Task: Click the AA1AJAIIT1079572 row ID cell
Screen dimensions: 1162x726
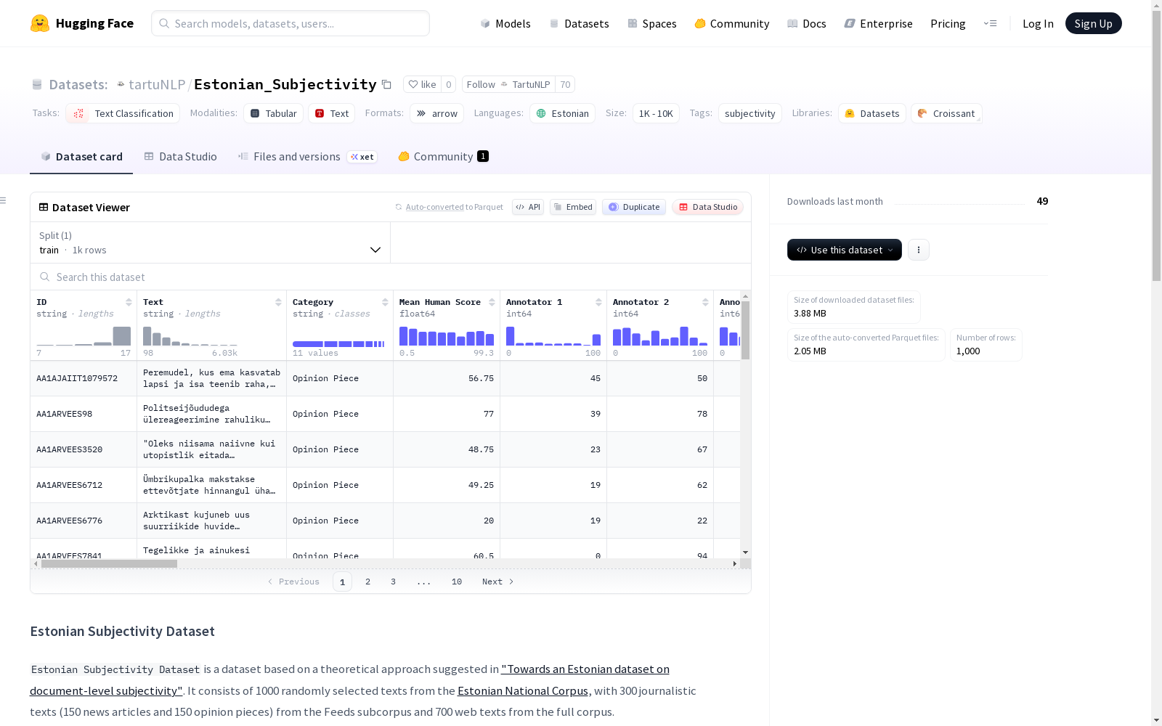Action: pyautogui.click(x=84, y=378)
